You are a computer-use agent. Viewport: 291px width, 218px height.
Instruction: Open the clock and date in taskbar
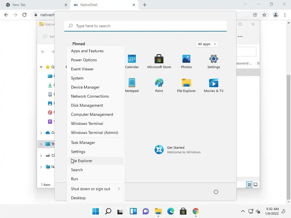coord(272,211)
